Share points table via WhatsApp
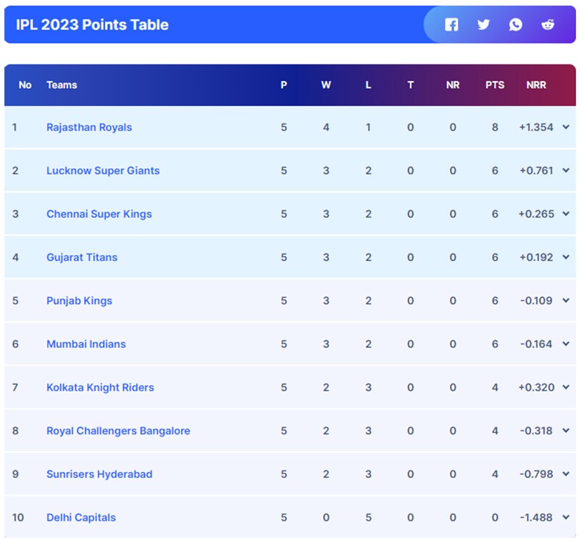This screenshot has width=584, height=538. pos(515,25)
